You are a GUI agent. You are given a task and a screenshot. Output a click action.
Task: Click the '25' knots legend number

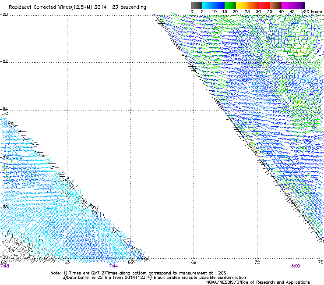(247, 12)
